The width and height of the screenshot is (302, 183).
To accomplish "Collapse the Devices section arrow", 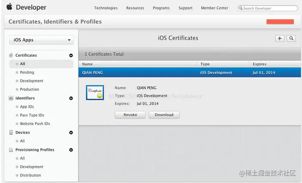I will pyautogui.click(x=71, y=133).
